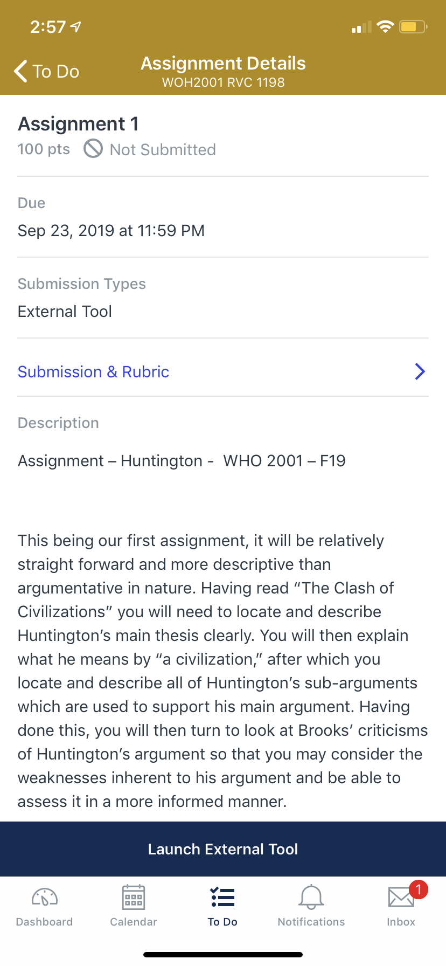The height and width of the screenshot is (966, 446).
Task: Tap the Inbox unread badge
Action: coord(419,889)
